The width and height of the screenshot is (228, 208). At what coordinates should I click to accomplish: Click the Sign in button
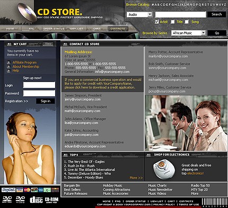coord(46,101)
